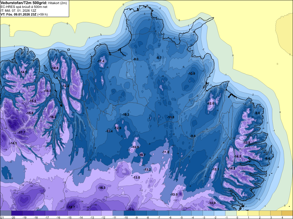Click the -10.2 temperature value

[125, 114]
